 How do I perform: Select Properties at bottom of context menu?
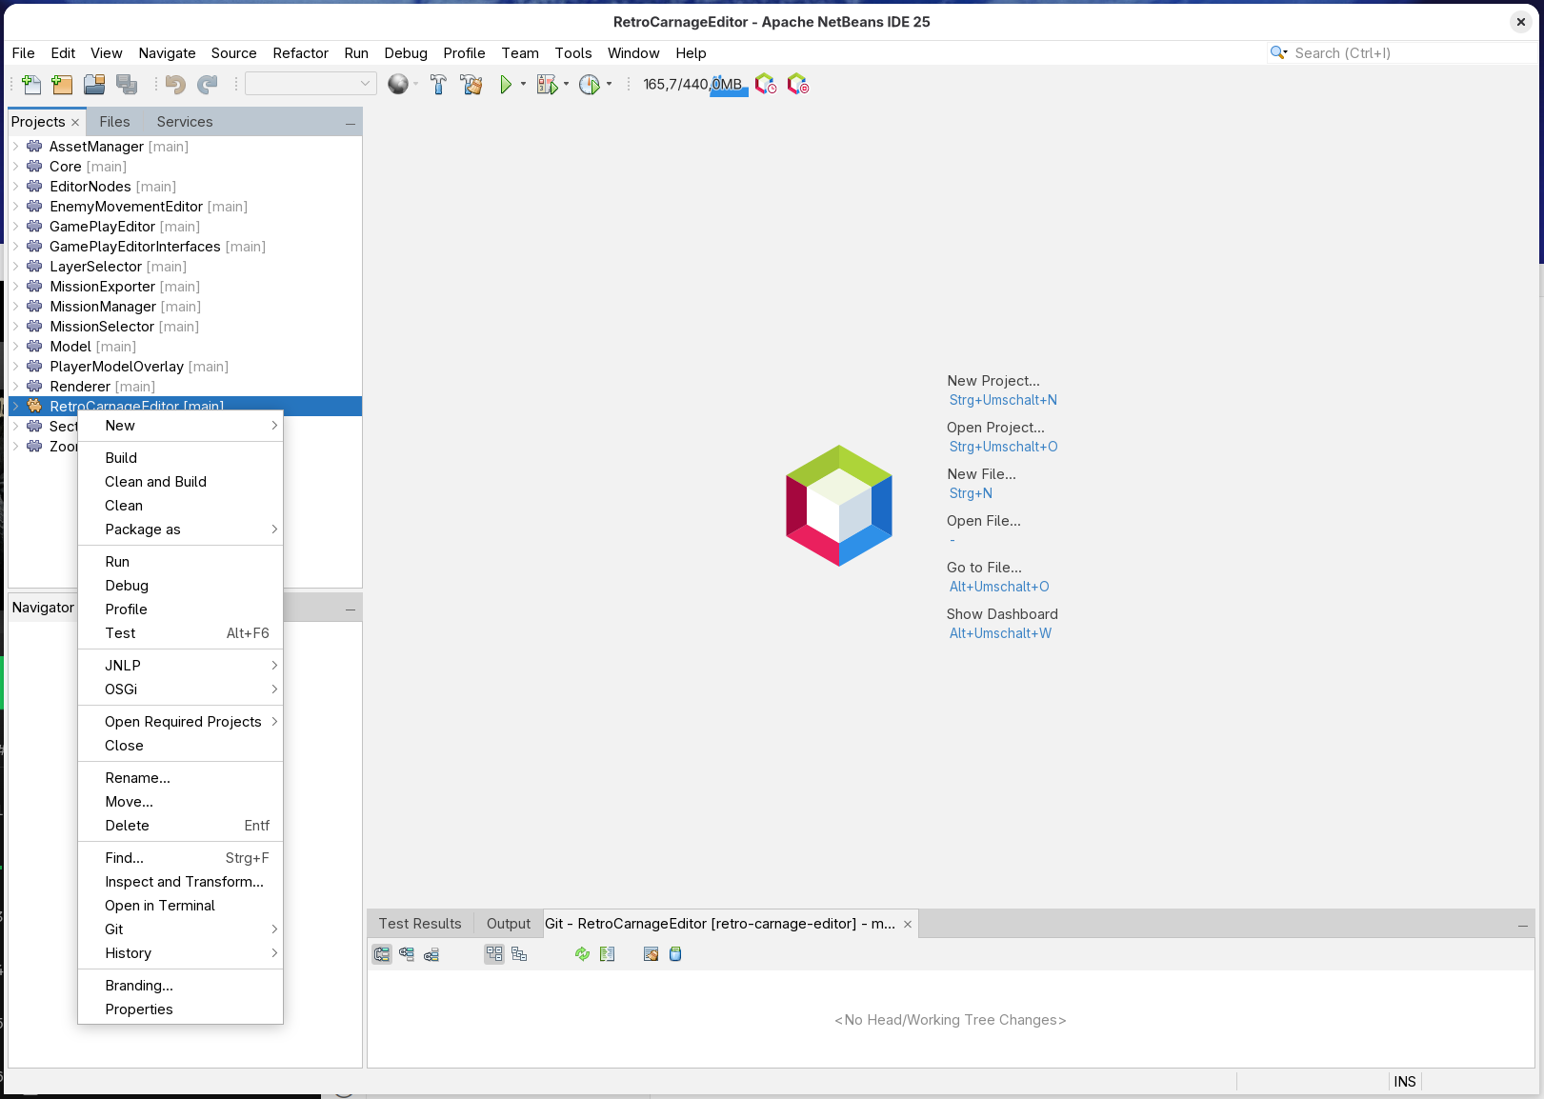pyautogui.click(x=180, y=1009)
